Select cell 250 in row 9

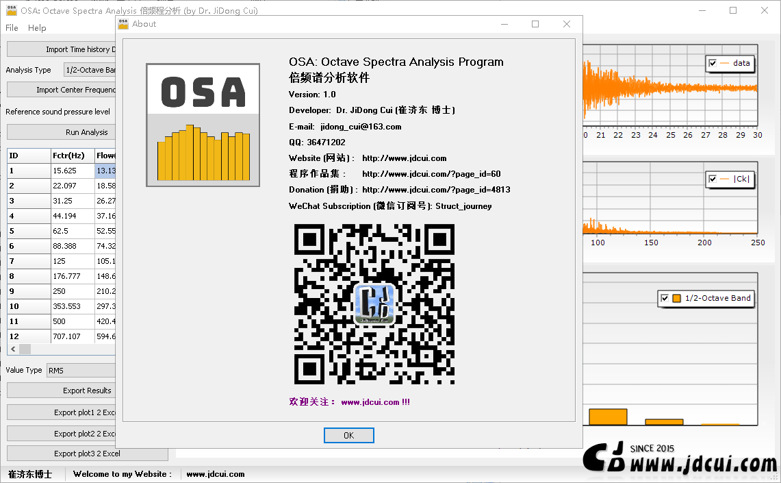(x=73, y=291)
